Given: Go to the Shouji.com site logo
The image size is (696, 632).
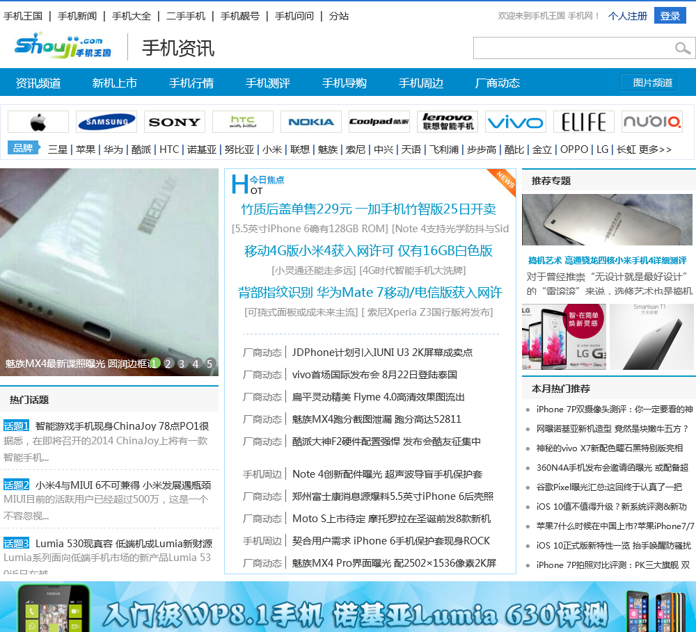Looking at the screenshot, I should 63,46.
